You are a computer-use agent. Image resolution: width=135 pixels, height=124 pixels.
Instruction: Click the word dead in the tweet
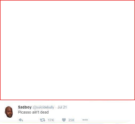(44, 112)
